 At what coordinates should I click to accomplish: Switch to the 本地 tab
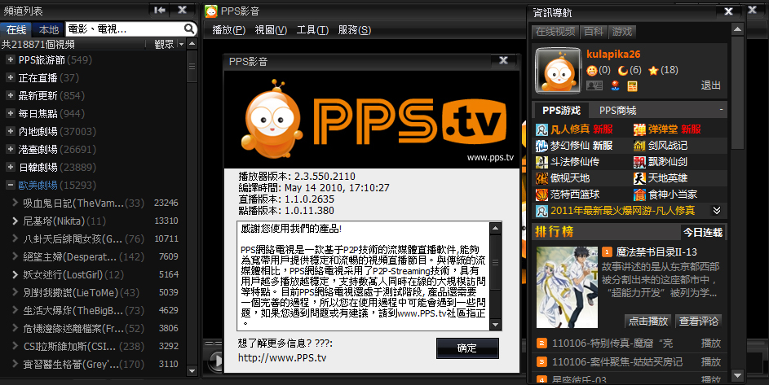tap(49, 29)
